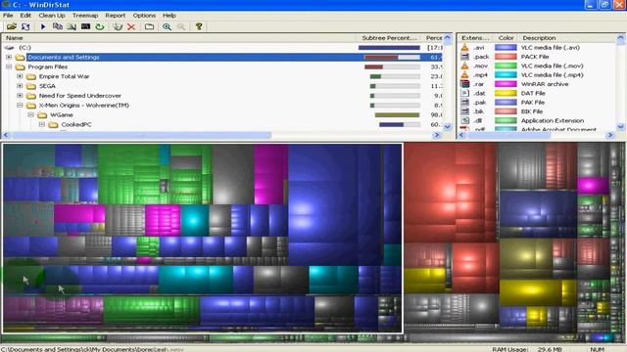Image resolution: width=627 pixels, height=352 pixels.
Task: Click the folder icon of Empire Total War
Action: pos(31,76)
